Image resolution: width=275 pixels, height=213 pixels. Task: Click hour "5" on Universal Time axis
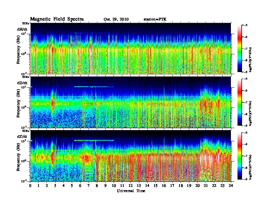click(x=72, y=186)
